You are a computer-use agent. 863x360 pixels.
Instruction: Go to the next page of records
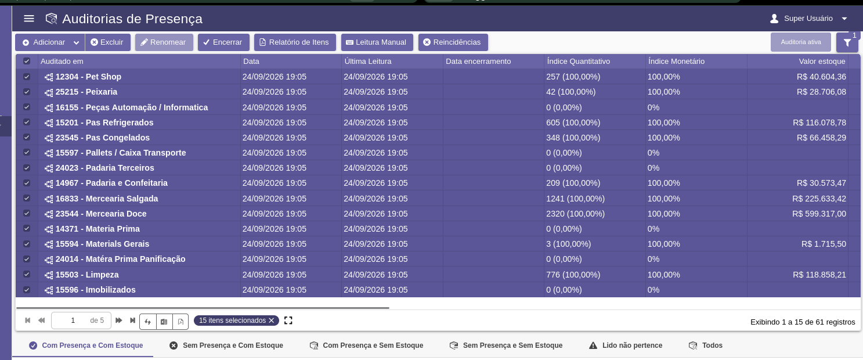tap(119, 321)
